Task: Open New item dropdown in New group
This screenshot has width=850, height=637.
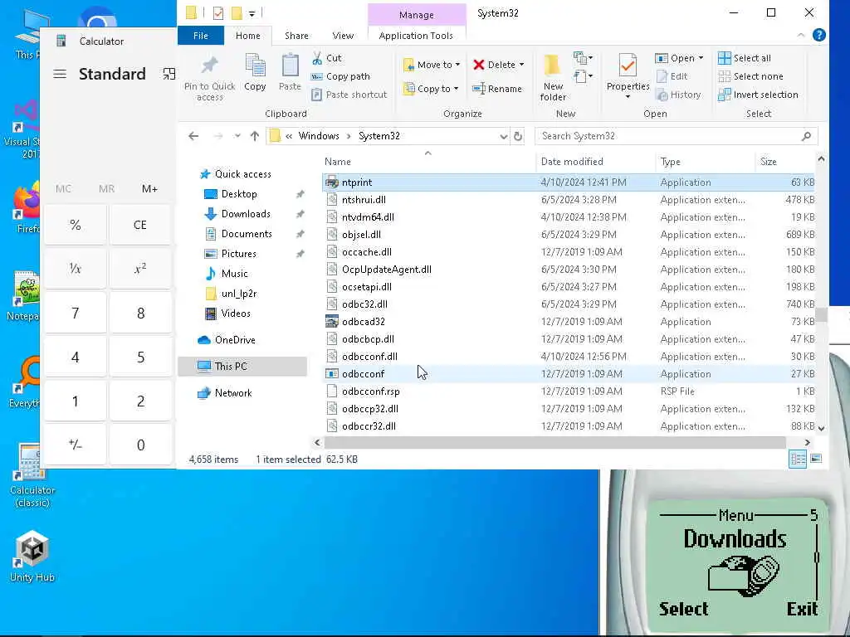Action: click(584, 58)
